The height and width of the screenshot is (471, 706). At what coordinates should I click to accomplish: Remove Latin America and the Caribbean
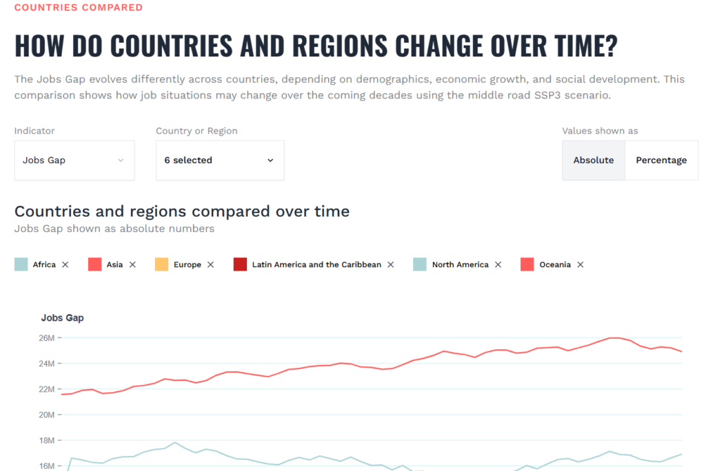pos(391,264)
